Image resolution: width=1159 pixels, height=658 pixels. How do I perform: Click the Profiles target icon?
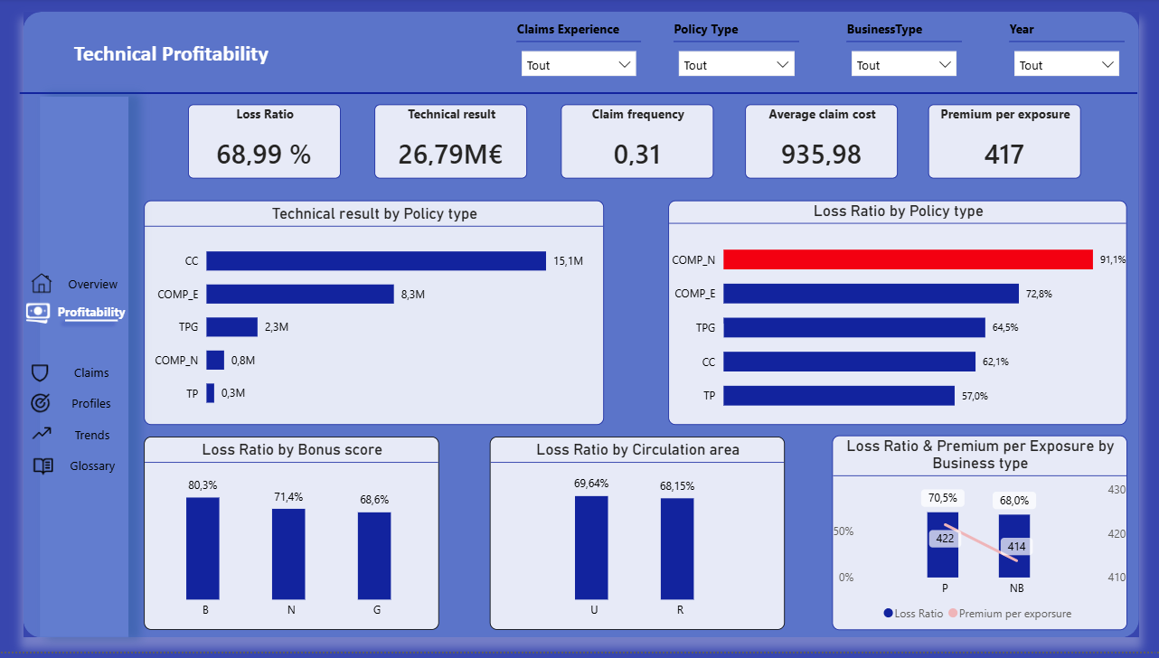pos(40,403)
